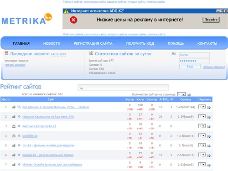This screenshot has width=228, height=171.
Task: Click the Я-ТИЦ column header
Action: point(164,99)
